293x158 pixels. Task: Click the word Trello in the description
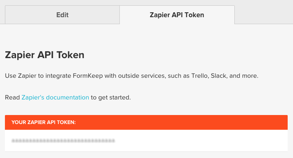pos(199,76)
